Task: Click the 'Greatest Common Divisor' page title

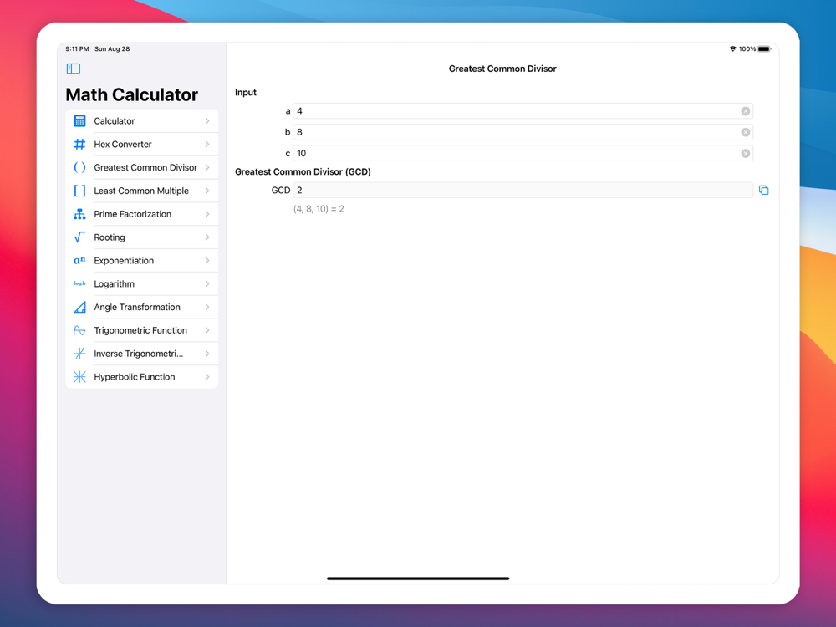Action: (502, 69)
